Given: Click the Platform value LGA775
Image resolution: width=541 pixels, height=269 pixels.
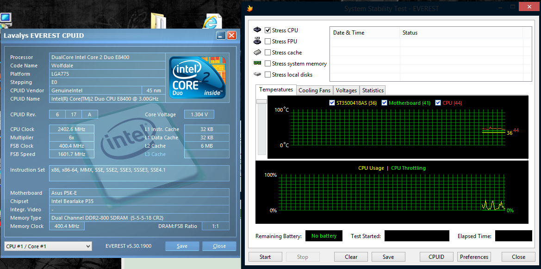Looking at the screenshot, I should [x=107, y=74].
